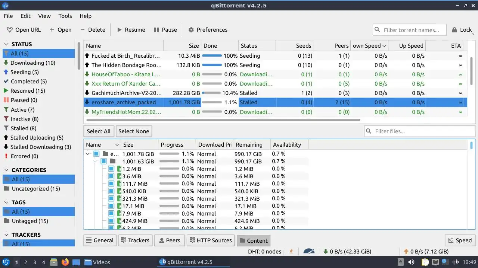The width and height of the screenshot is (478, 268).
Task: Click the Select All button
Action: click(99, 131)
